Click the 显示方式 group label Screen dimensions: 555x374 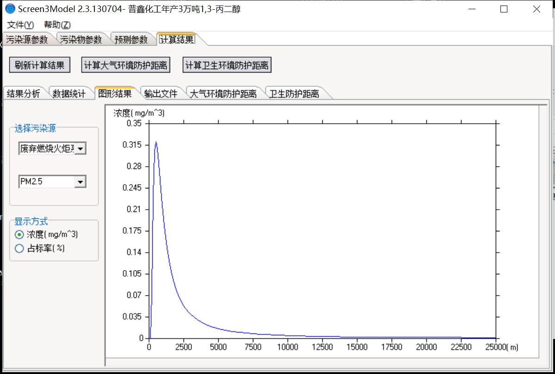tap(31, 222)
